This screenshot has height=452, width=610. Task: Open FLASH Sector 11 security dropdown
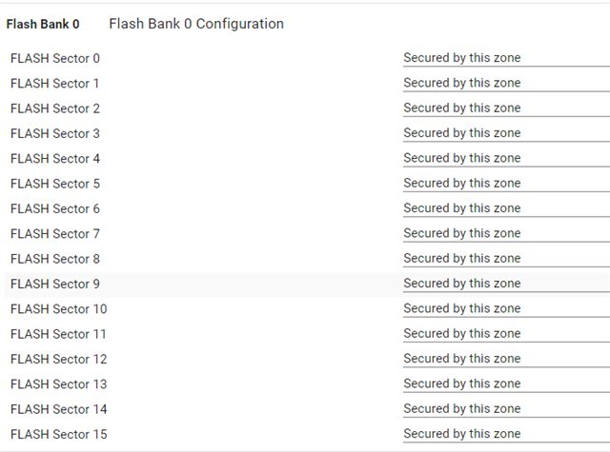505,334
